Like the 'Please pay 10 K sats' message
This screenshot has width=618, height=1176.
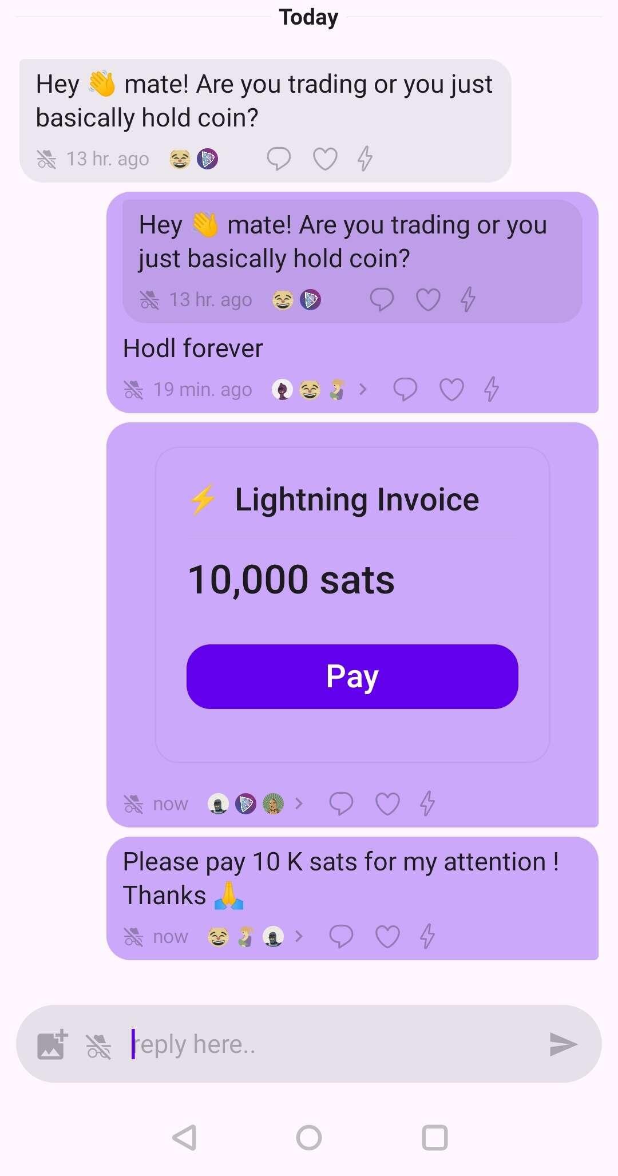(x=387, y=937)
